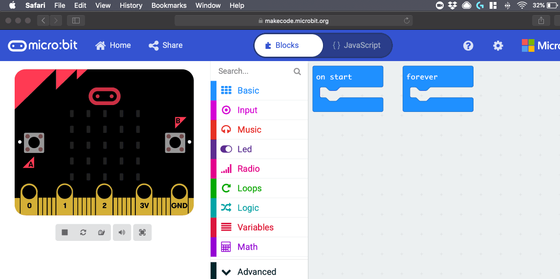
Task: Open the settings gear menu
Action: pyautogui.click(x=498, y=45)
